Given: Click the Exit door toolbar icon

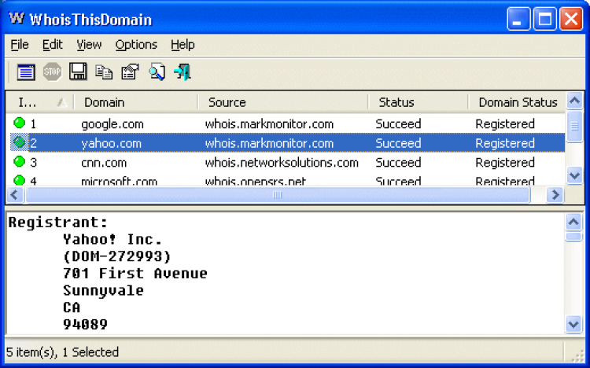Looking at the screenshot, I should click(x=183, y=72).
